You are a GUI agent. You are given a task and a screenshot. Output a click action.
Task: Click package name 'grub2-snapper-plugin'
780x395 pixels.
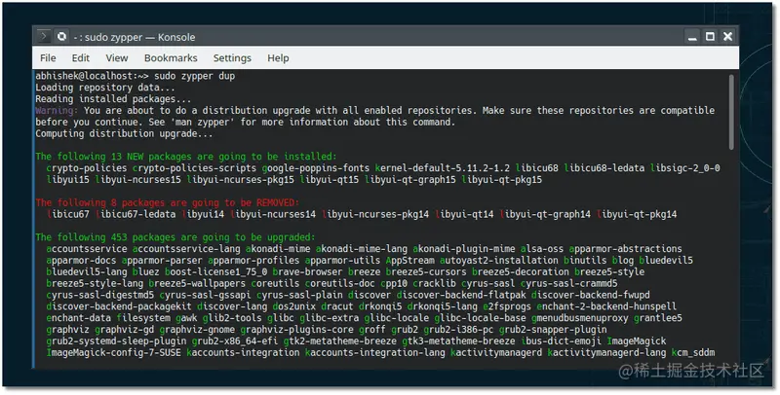pyautogui.click(x=553, y=330)
